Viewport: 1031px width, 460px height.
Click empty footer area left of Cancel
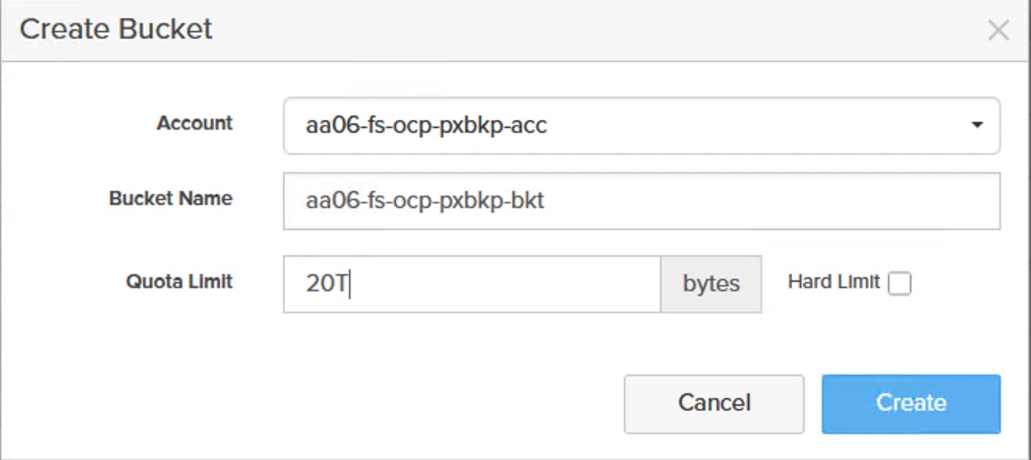(314, 403)
